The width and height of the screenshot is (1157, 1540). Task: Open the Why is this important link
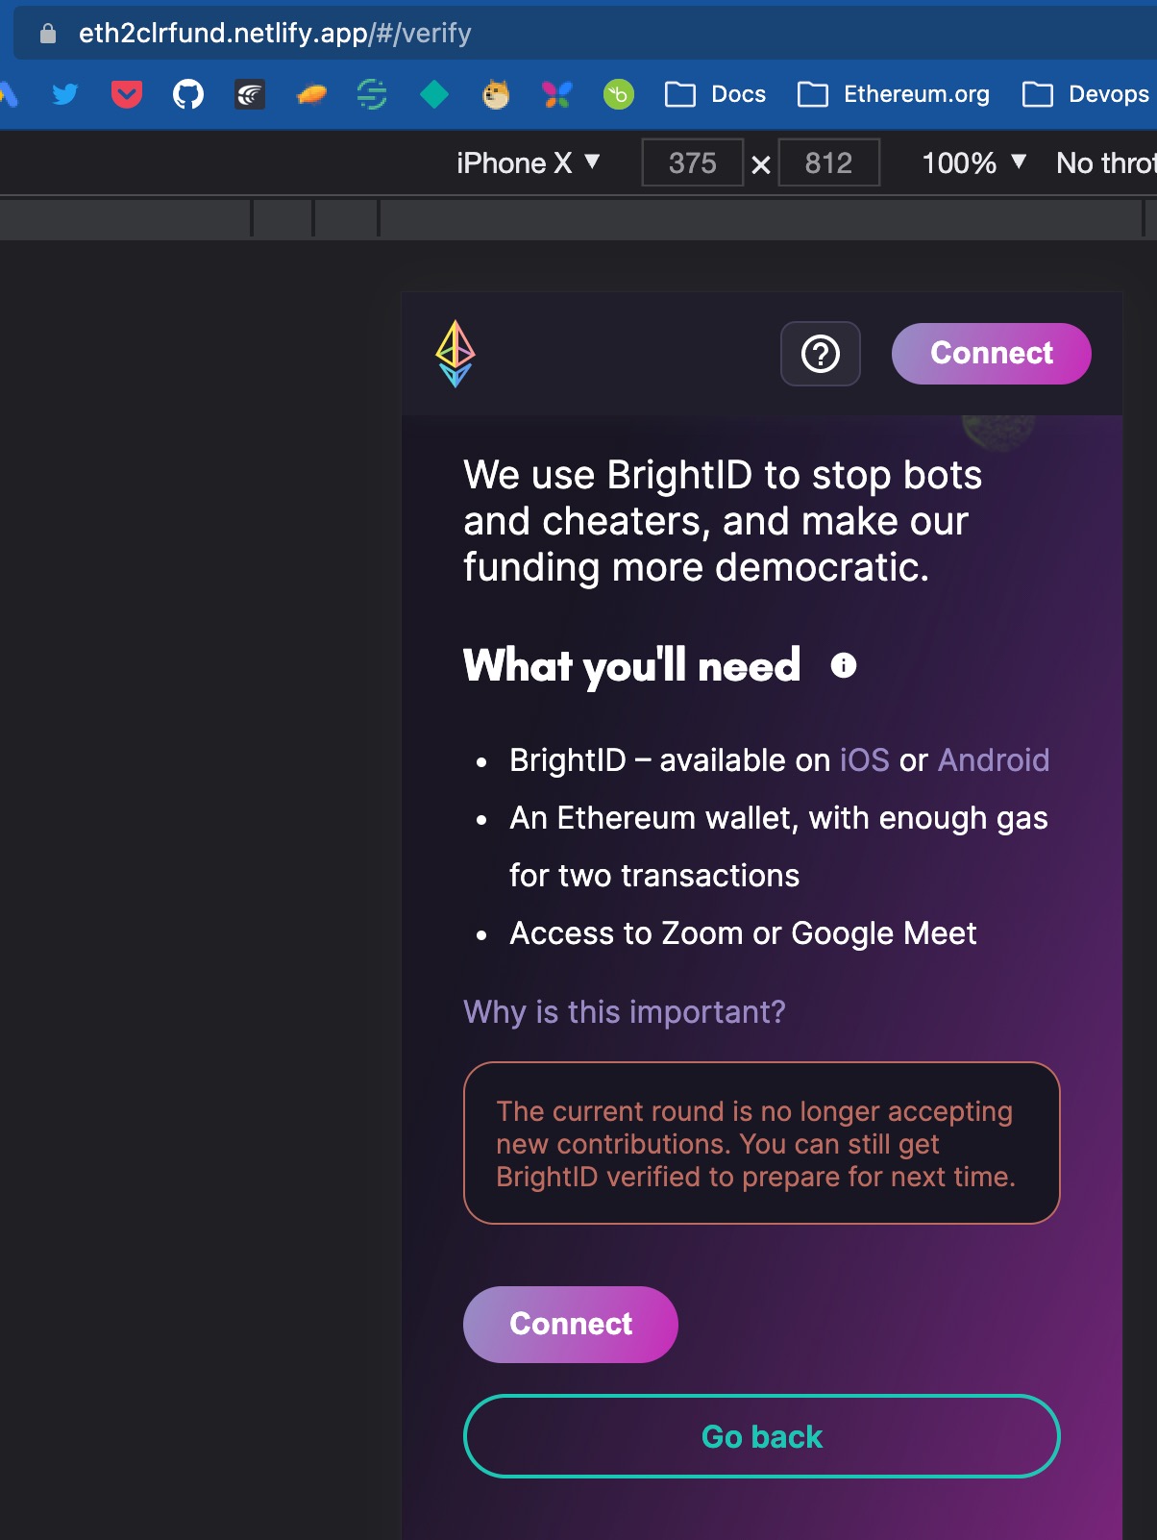coord(623,1011)
